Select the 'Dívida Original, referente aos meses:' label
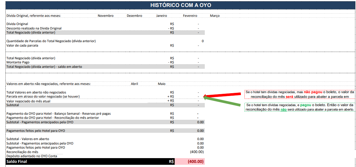The image size is (356, 167). (34, 16)
